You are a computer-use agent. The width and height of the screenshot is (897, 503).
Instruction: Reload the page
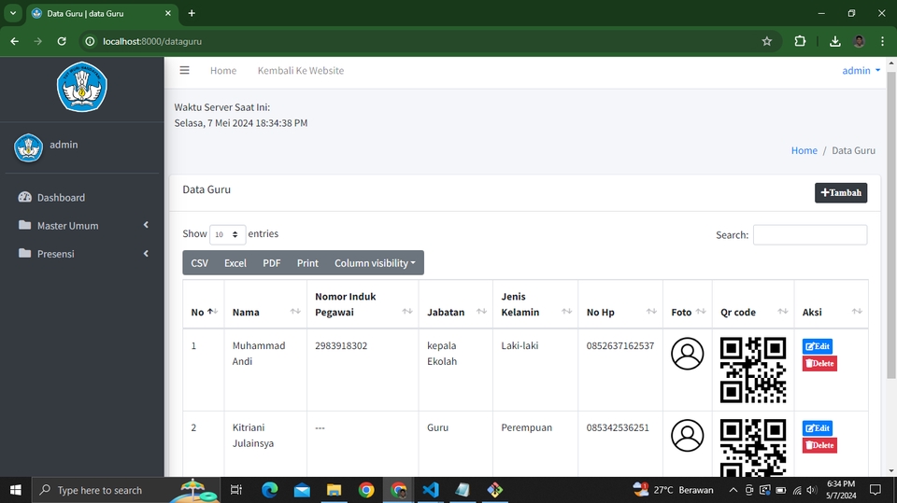pos(62,41)
